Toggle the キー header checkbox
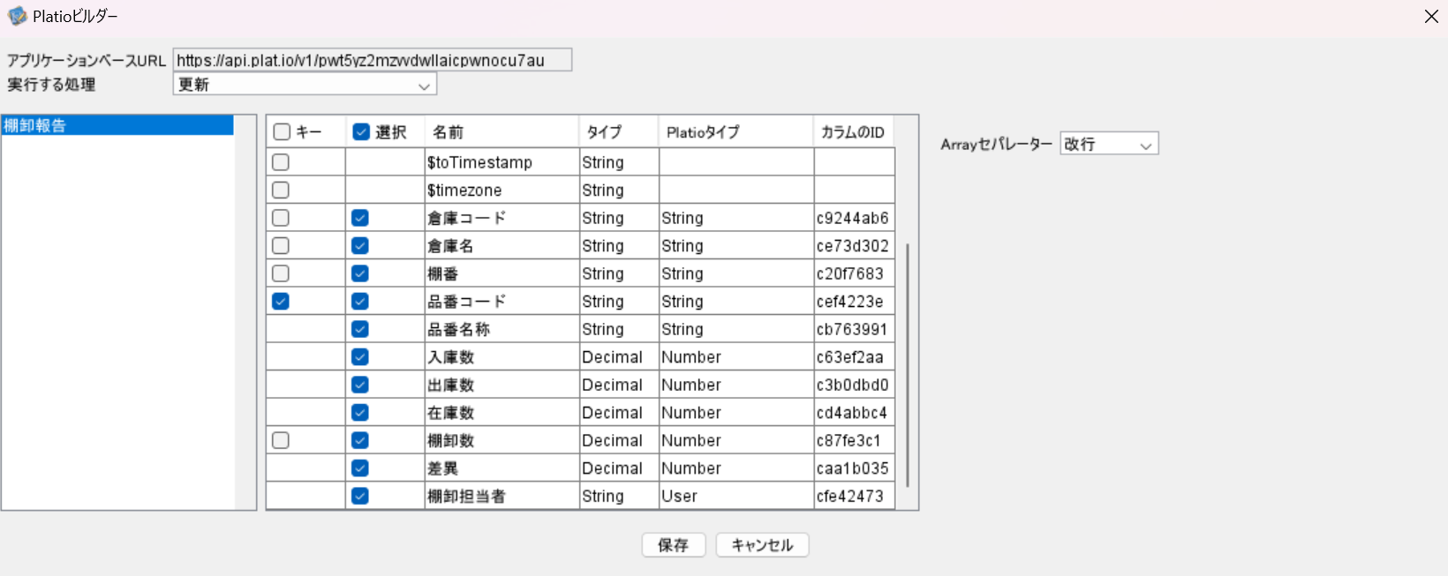The width and height of the screenshot is (1448, 576). click(x=282, y=132)
